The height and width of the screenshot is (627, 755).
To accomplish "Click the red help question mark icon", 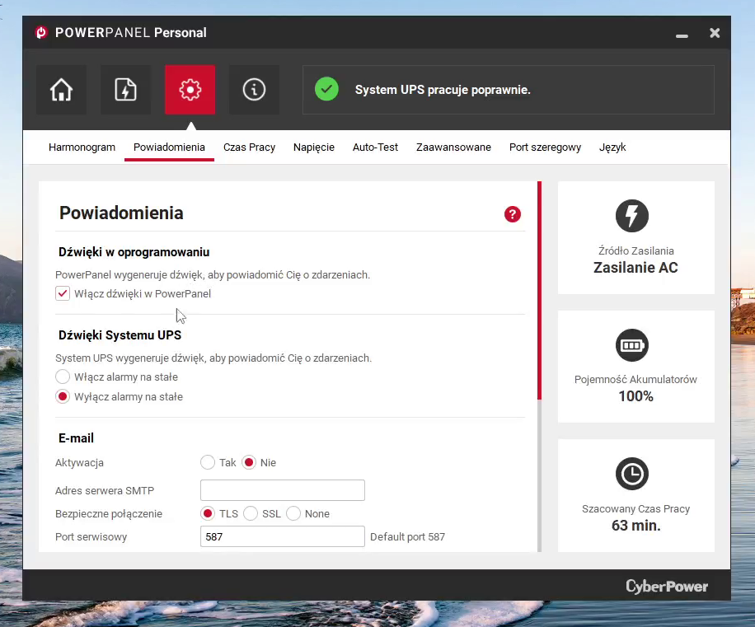I will pos(513,214).
